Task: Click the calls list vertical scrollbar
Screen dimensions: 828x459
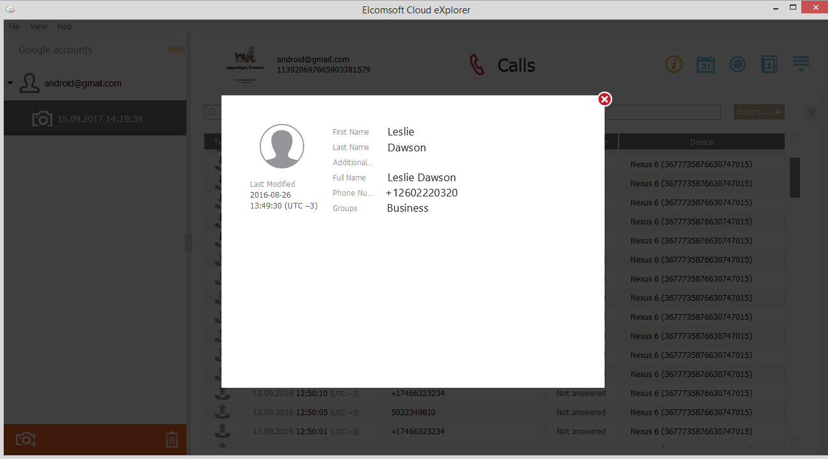Action: (795, 178)
